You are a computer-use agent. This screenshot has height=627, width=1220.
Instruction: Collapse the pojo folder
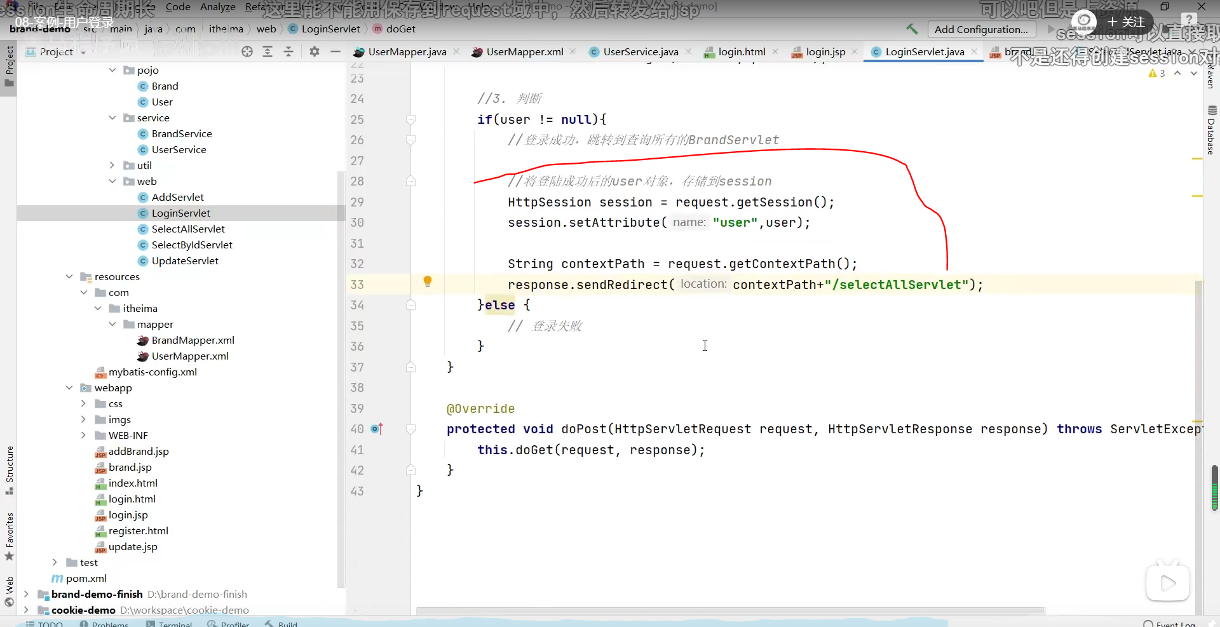click(112, 70)
